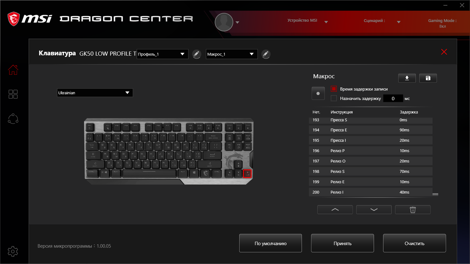This screenshot has height=264, width=470.
Task: Open the Сценарий menu
Action: coord(382,21)
